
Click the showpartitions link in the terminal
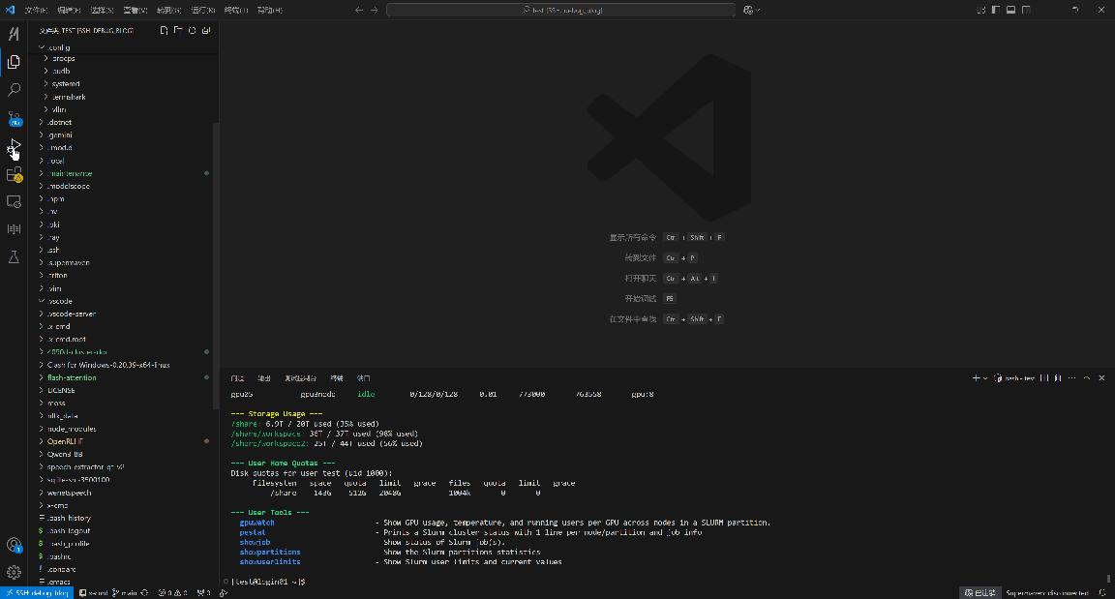click(270, 552)
